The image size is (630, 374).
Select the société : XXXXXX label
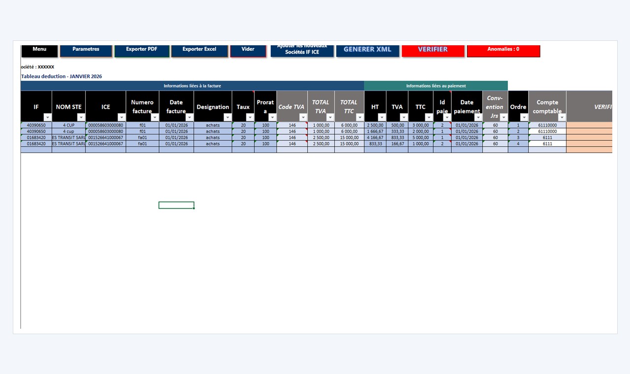[x=37, y=67]
